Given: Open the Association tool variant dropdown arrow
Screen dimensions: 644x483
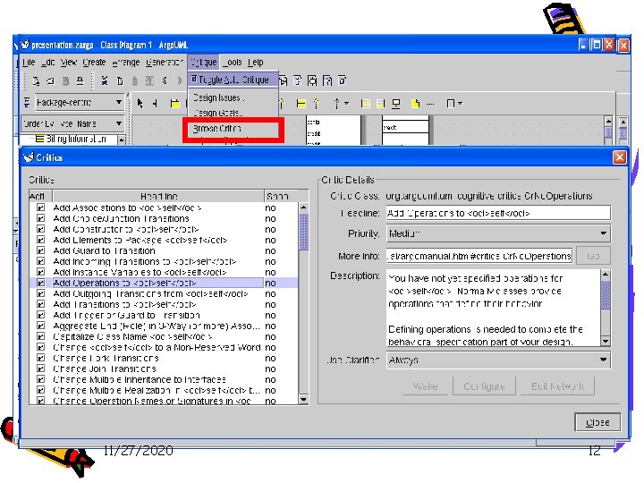Looking at the screenshot, I should click(x=347, y=104).
